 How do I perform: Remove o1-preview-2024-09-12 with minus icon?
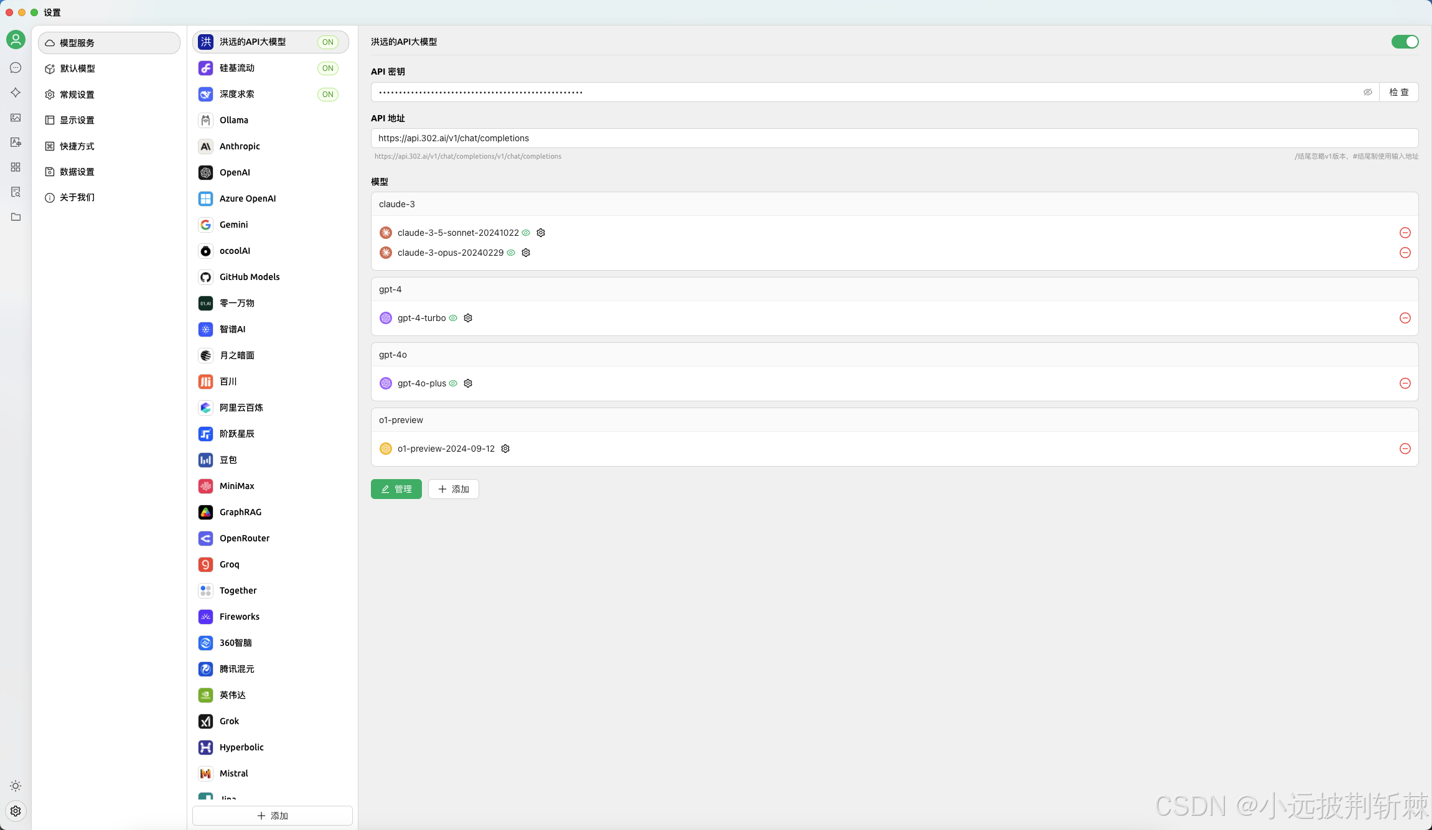(x=1405, y=449)
